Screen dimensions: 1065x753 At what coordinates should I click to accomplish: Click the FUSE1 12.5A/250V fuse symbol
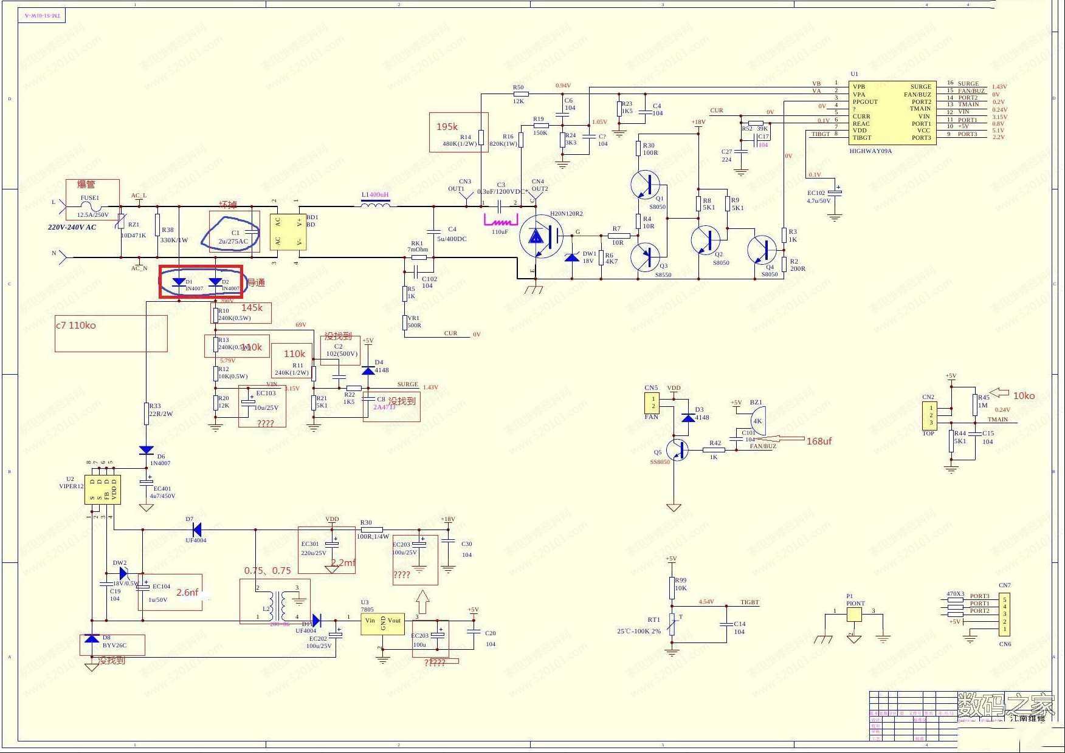click(x=91, y=206)
